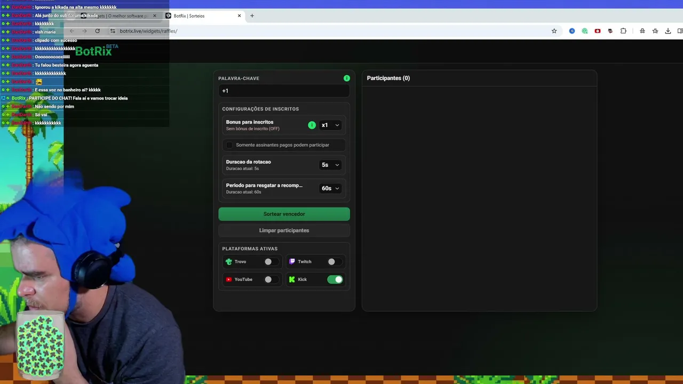Click the Kick platform logo
The width and height of the screenshot is (683, 384).
click(292, 279)
